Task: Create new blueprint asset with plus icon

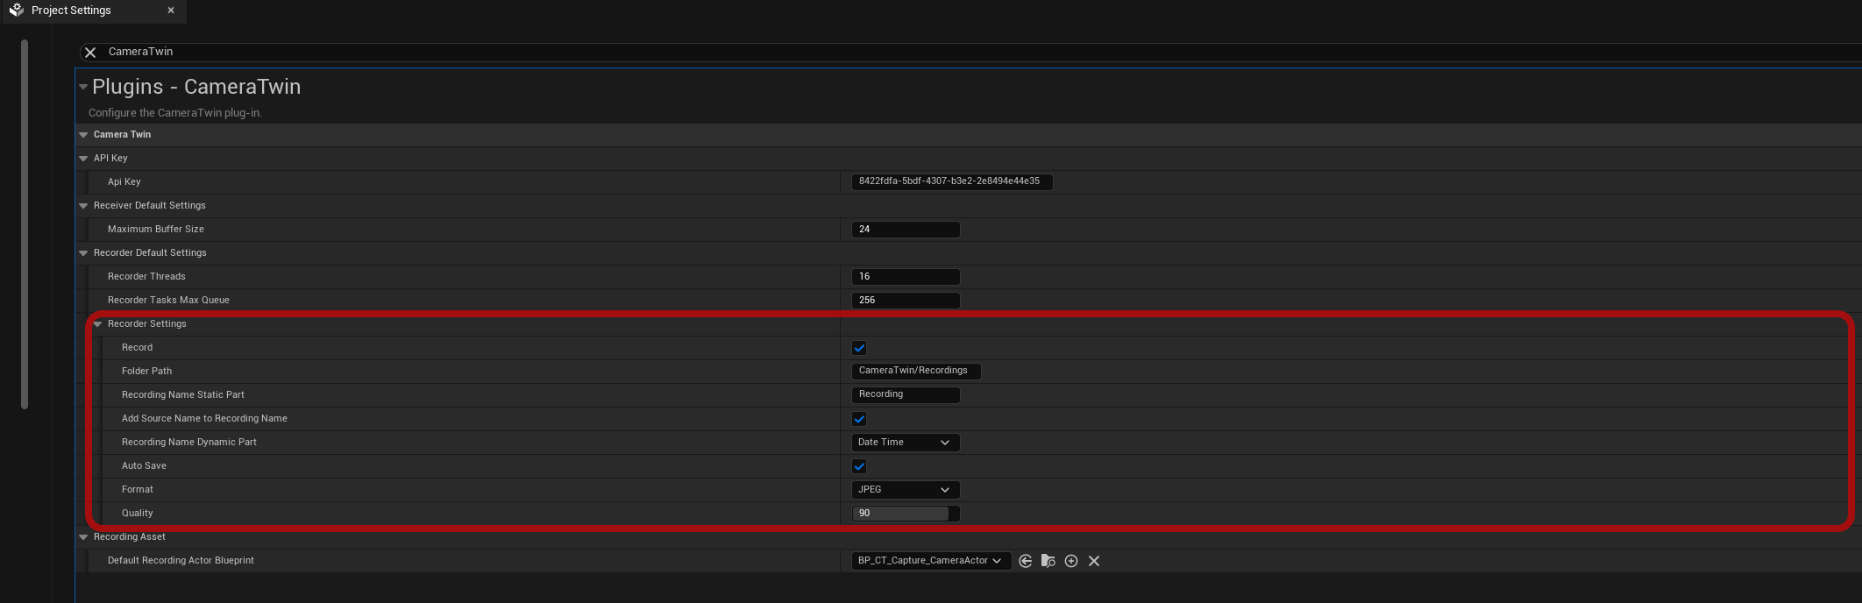Action: click(1070, 561)
